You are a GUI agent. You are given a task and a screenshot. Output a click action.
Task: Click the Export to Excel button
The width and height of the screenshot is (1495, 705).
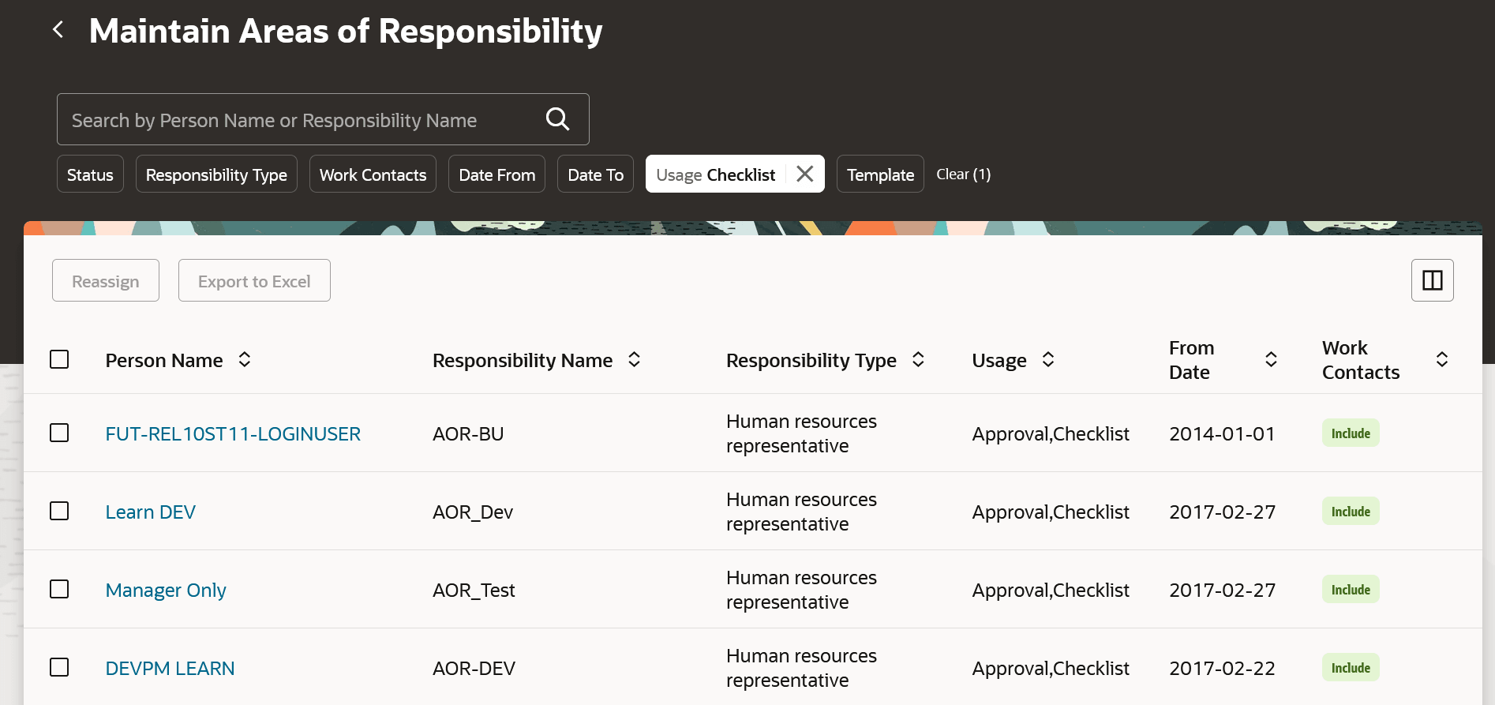coord(254,281)
